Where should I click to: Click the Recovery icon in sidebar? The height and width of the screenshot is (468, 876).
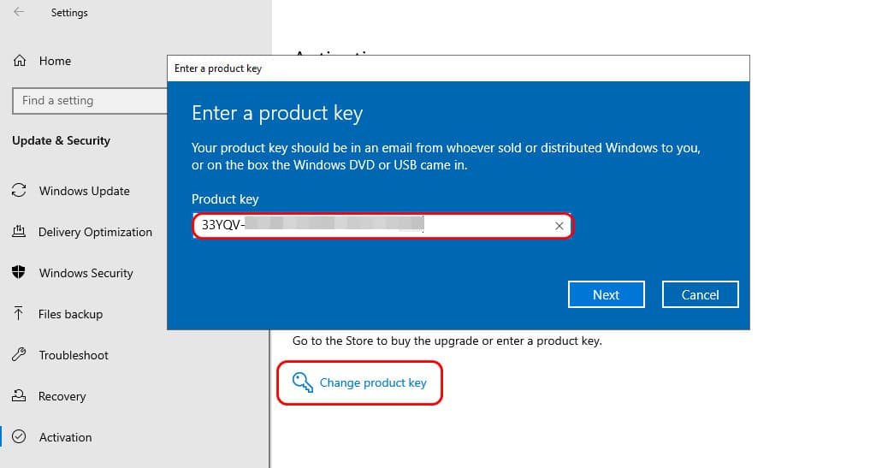[x=19, y=395]
